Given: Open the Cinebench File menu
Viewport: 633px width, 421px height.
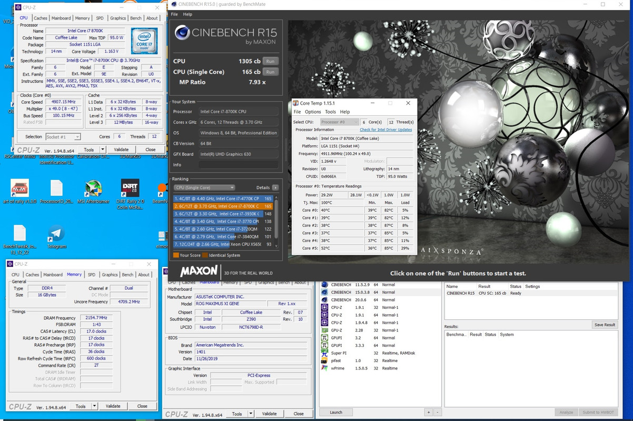Looking at the screenshot, I should tap(174, 14).
